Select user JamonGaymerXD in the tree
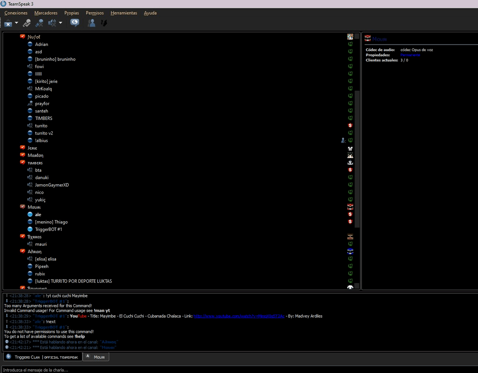 (52, 185)
